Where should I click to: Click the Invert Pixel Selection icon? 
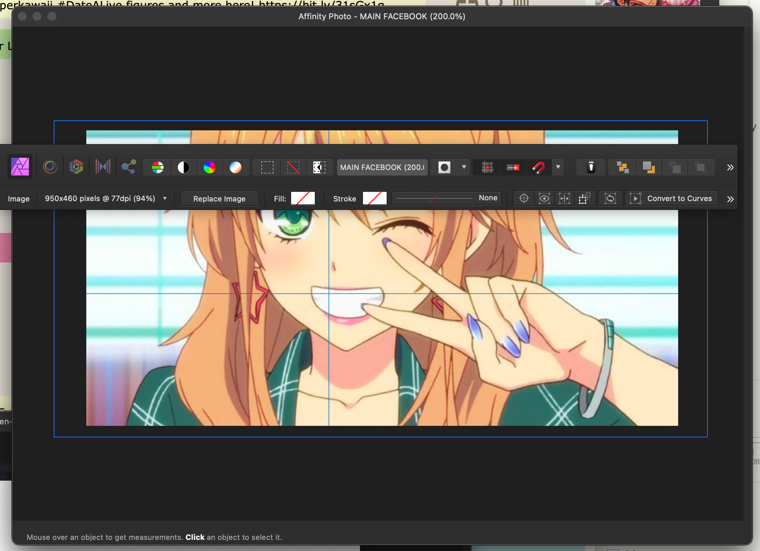tap(319, 167)
